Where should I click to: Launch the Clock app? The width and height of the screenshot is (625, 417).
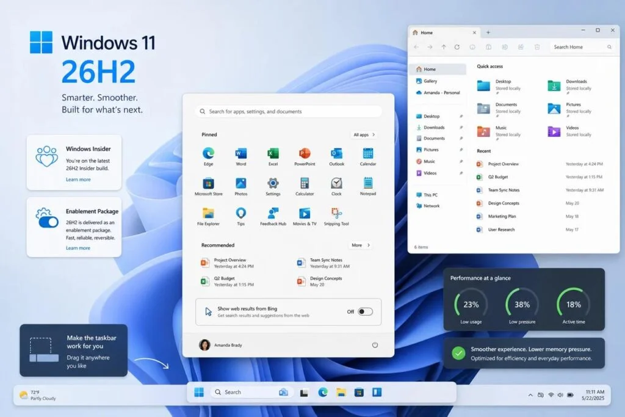pos(336,186)
